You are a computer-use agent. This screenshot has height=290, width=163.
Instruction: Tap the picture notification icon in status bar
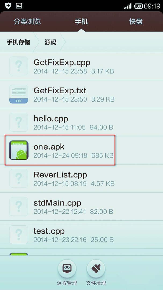19,6
